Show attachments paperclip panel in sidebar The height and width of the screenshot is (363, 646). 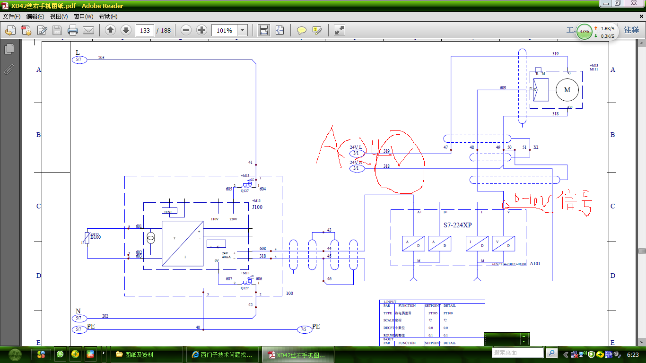[x=9, y=69]
